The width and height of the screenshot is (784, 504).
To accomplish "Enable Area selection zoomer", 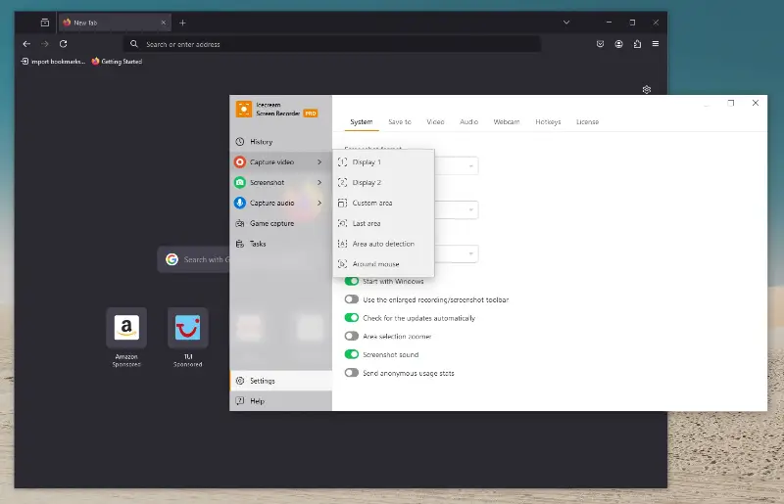I will (352, 337).
